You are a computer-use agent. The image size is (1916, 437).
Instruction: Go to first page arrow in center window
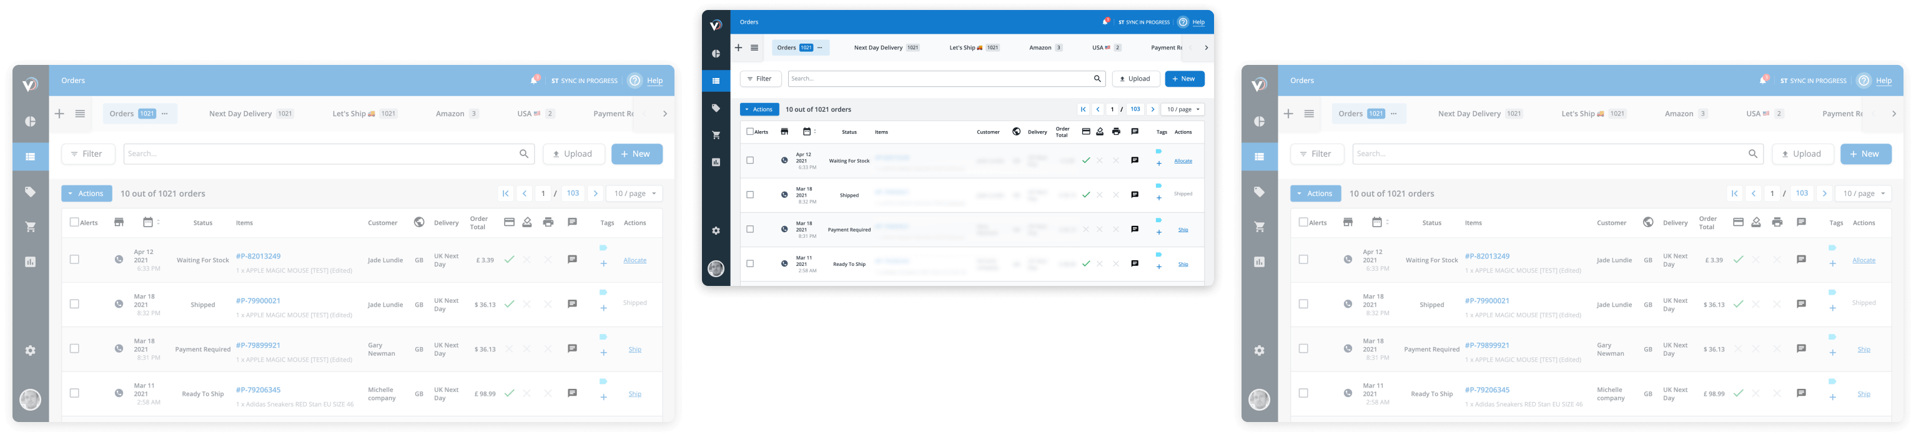pos(1083,109)
